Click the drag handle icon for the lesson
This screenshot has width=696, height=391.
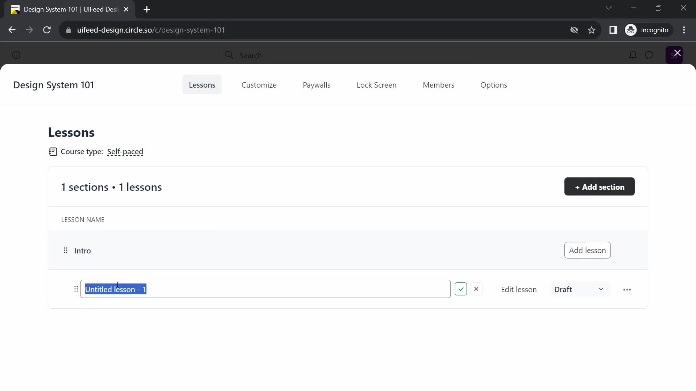pos(76,289)
